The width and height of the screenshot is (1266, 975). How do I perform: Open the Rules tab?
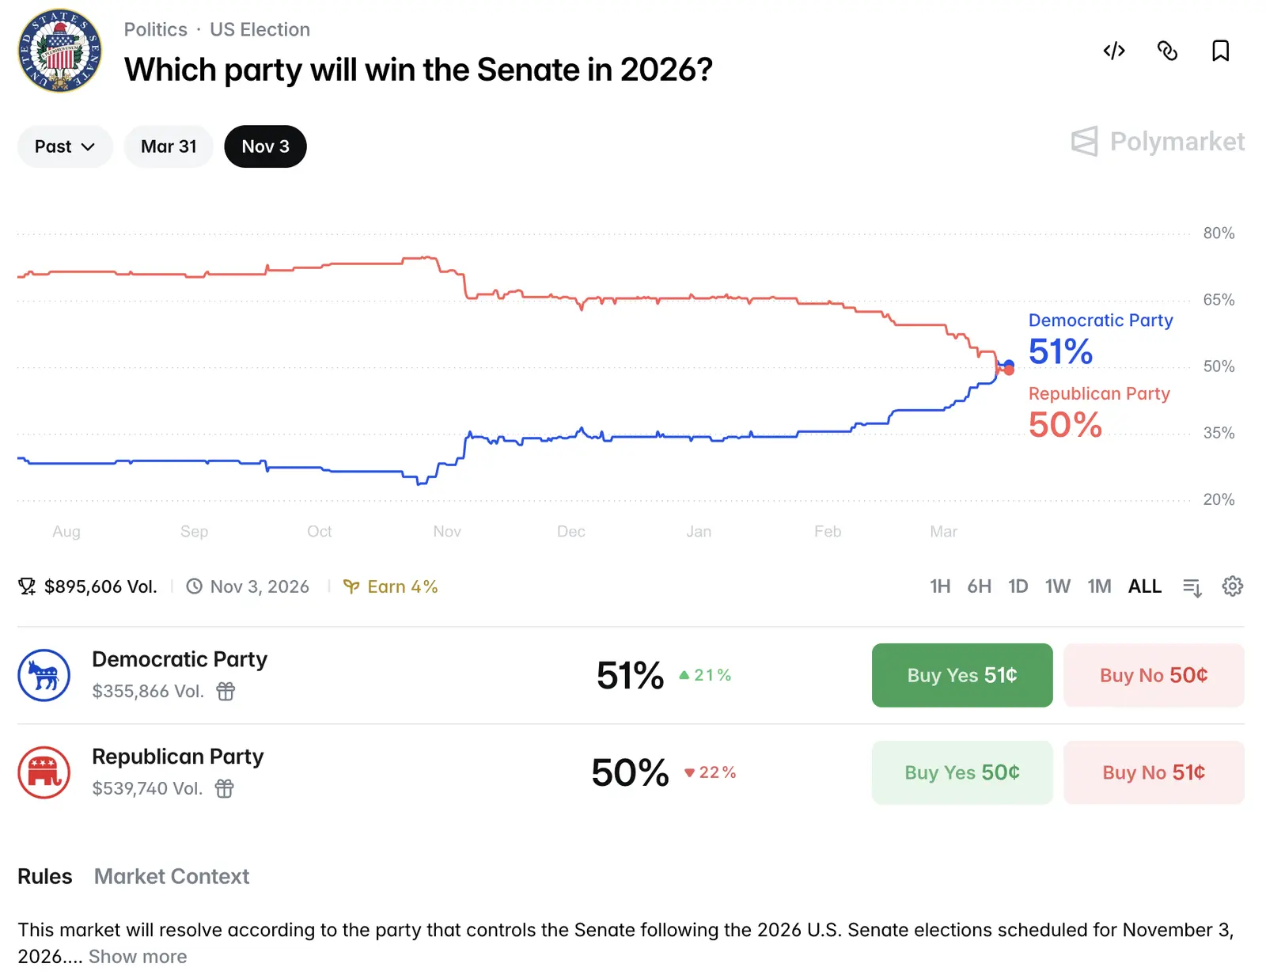pos(45,877)
